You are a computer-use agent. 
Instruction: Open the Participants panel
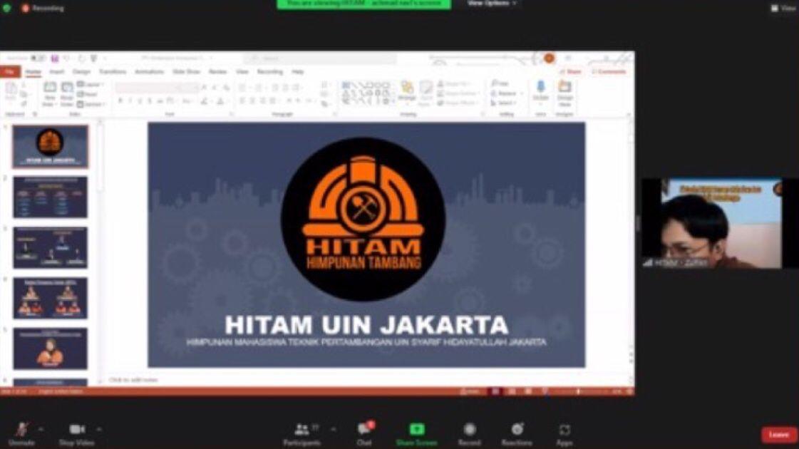(302, 434)
